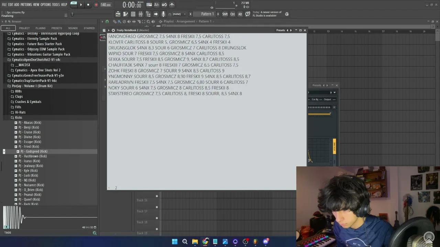This screenshot has width=440, height=247.
Task: Open Presets in Fruity NoteBook 2
Action: click(x=280, y=30)
